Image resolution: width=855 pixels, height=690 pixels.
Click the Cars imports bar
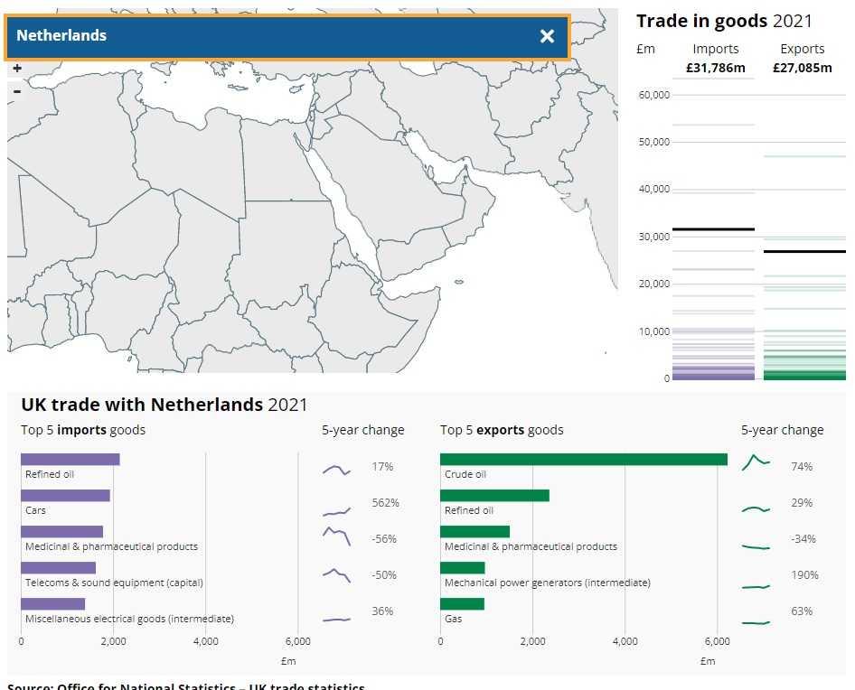tap(65, 496)
